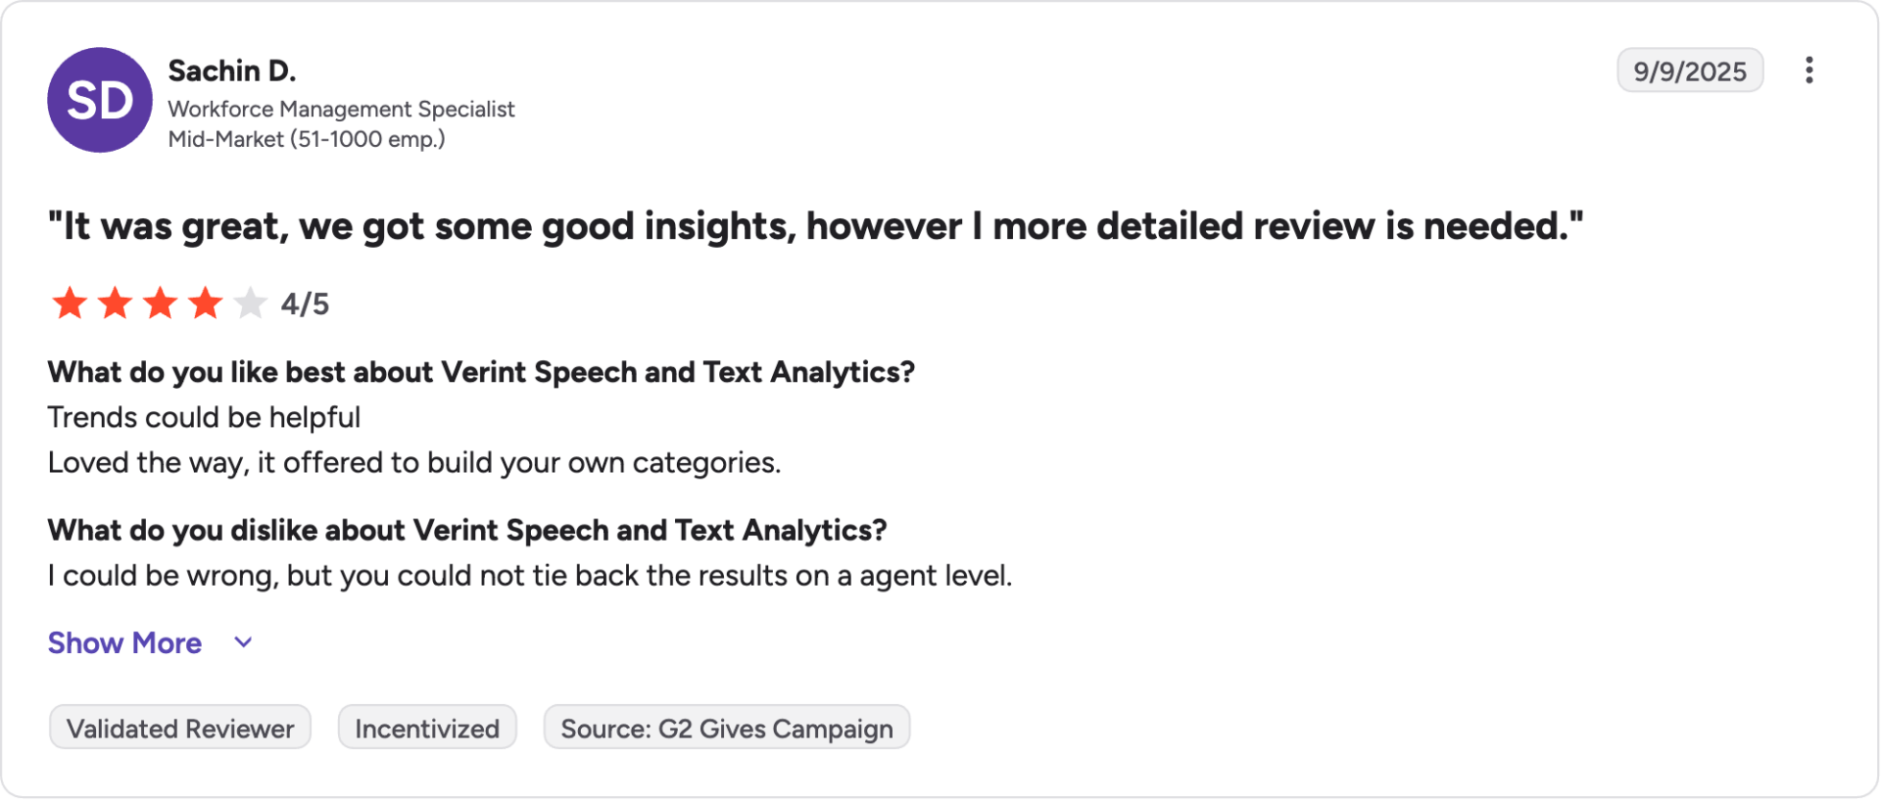Click the second red rating star
This screenshot has height=800, width=1881.
(115, 304)
